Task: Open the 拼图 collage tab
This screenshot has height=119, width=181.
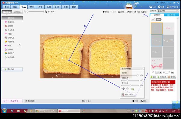Action: 74,7
